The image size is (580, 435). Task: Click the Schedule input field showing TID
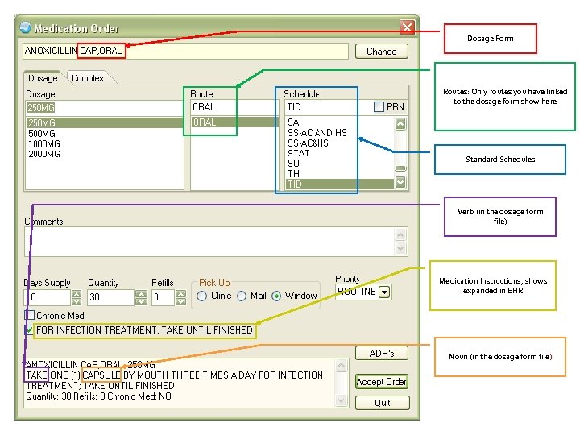click(x=326, y=107)
